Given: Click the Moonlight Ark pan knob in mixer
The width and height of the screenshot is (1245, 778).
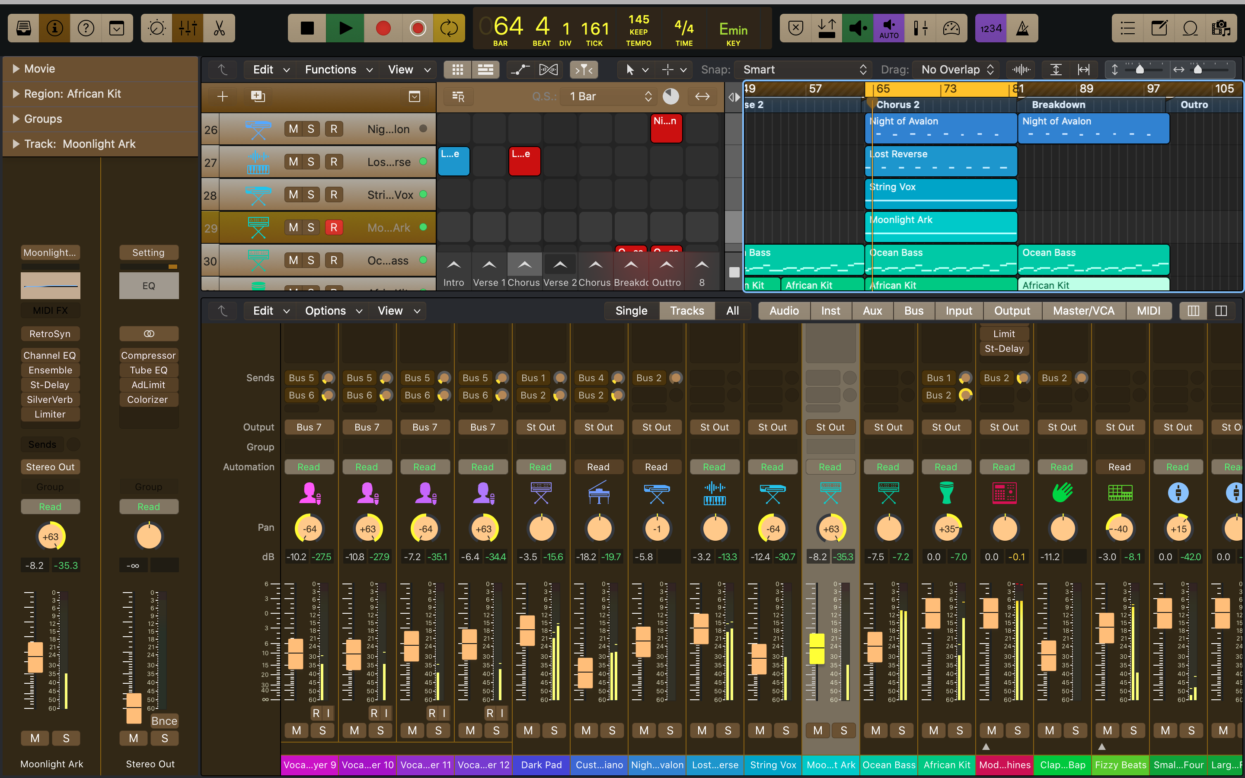Looking at the screenshot, I should click(830, 529).
